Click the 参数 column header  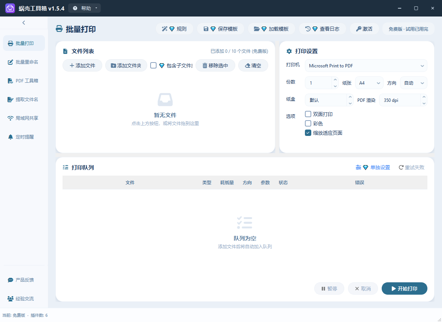pyautogui.click(x=265, y=183)
